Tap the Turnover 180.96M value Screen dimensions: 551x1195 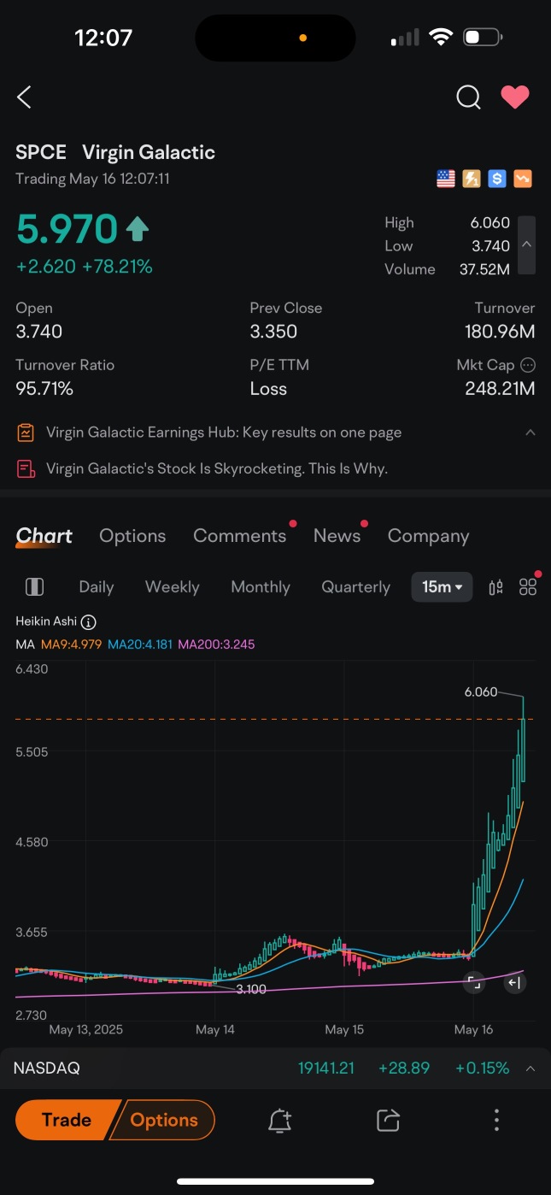[x=500, y=332]
